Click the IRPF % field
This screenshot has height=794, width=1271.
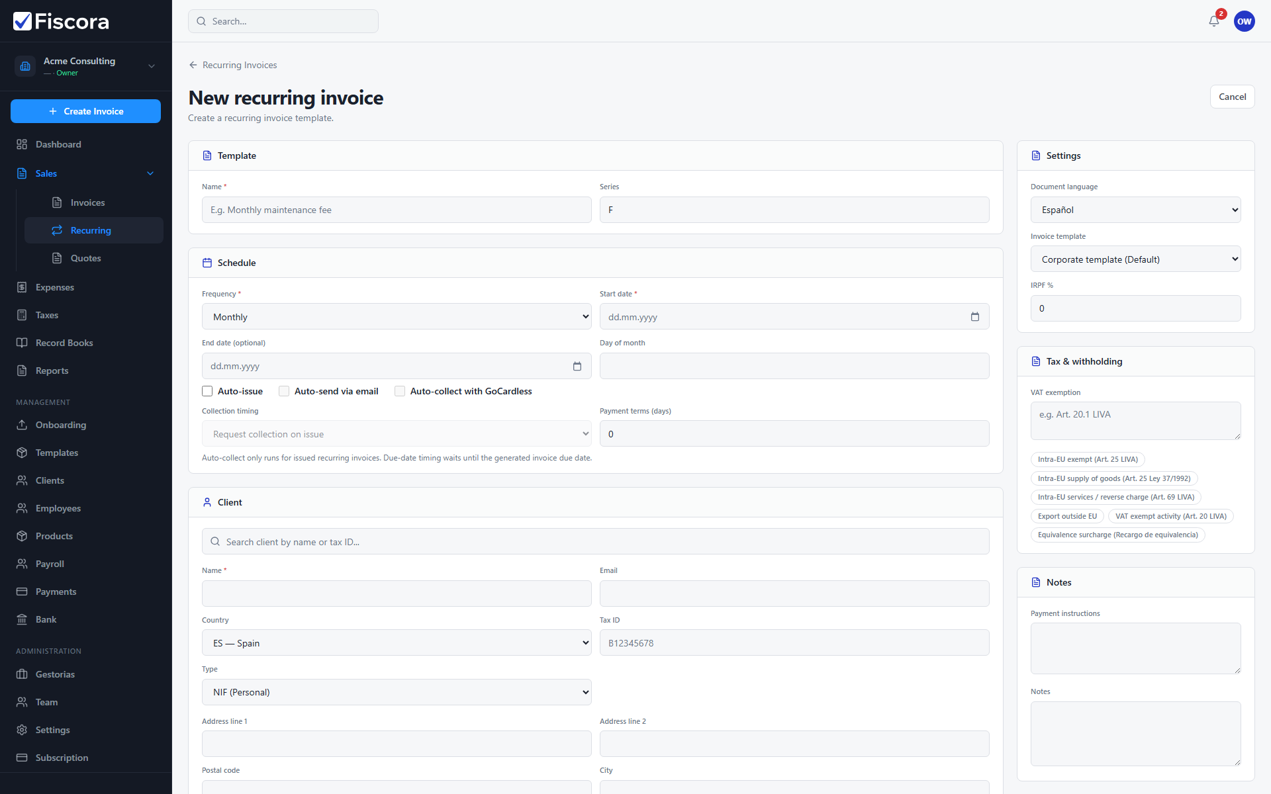coord(1135,308)
